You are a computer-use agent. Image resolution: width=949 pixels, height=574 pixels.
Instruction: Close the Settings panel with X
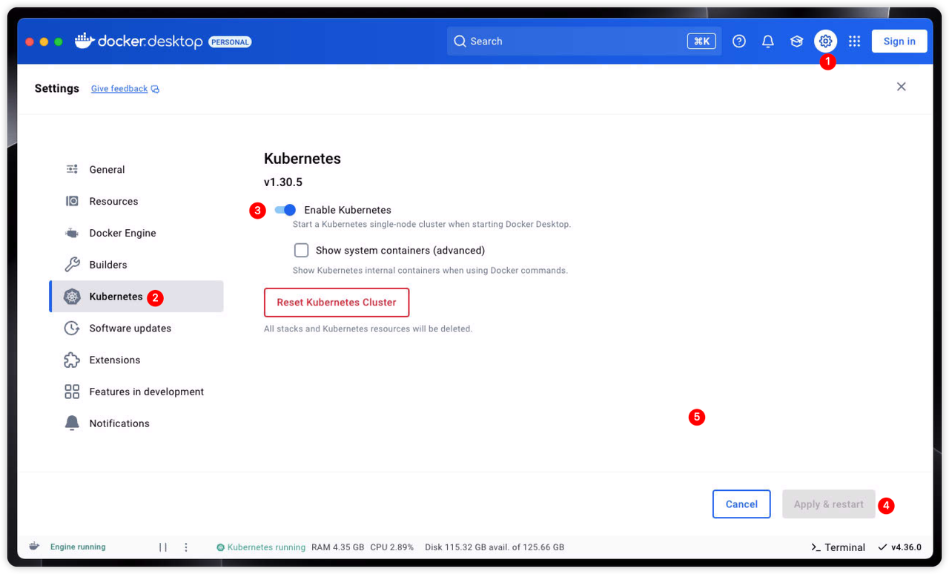[902, 87]
